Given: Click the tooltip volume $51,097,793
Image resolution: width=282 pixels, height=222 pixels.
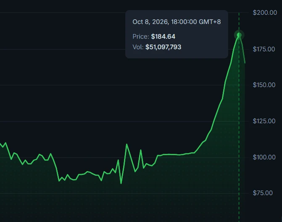Looking at the screenshot, I should pos(163,47).
